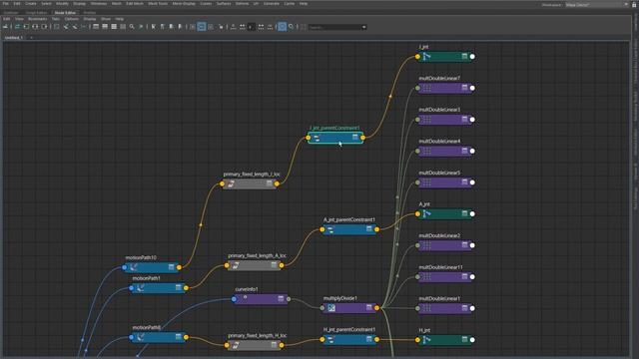Open the Mesh Tools menu
This screenshot has height=359, width=639.
158,4
